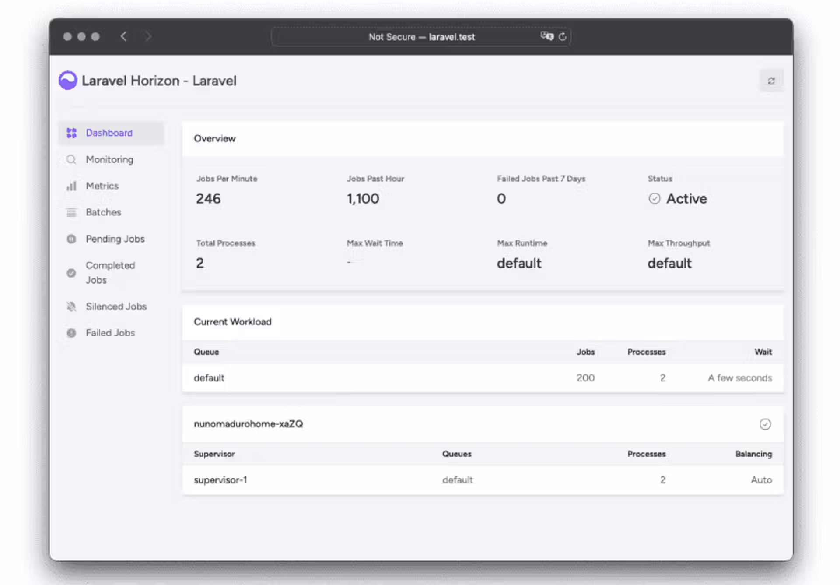
Task: Click the Silenced Jobs muted bell icon
Action: (71, 307)
